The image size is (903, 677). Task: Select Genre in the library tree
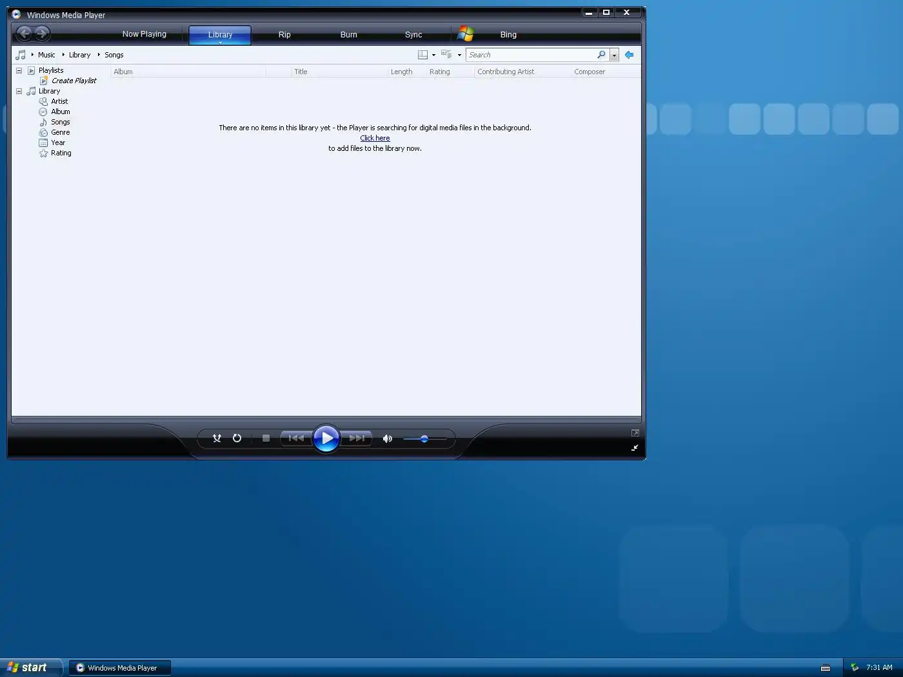coord(61,132)
